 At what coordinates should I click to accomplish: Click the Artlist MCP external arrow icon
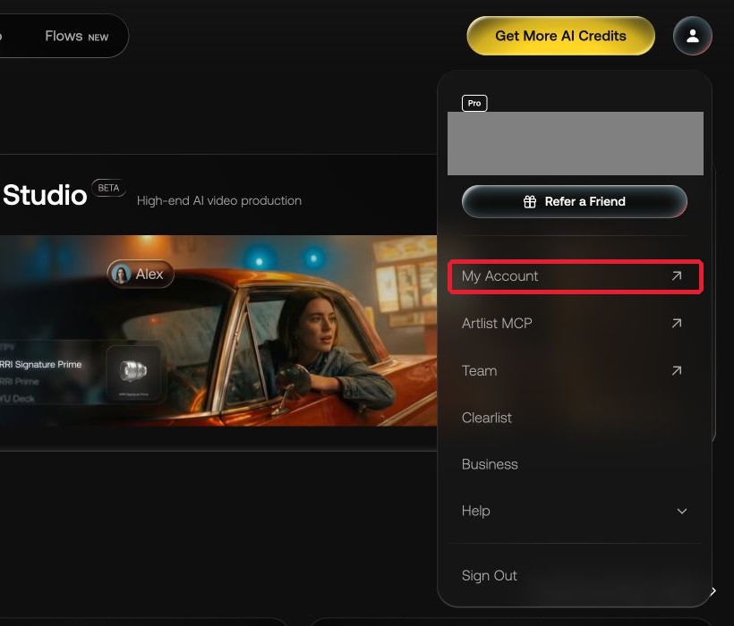pos(677,323)
